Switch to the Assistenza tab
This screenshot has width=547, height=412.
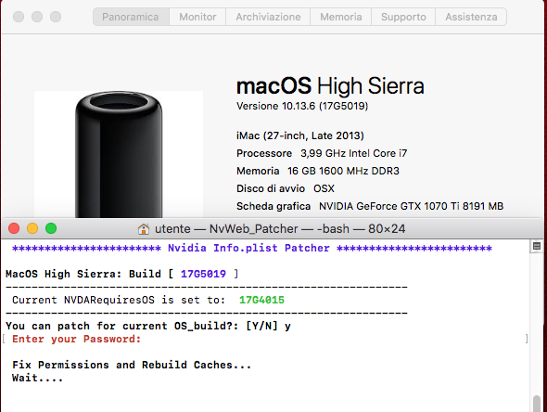click(x=471, y=17)
